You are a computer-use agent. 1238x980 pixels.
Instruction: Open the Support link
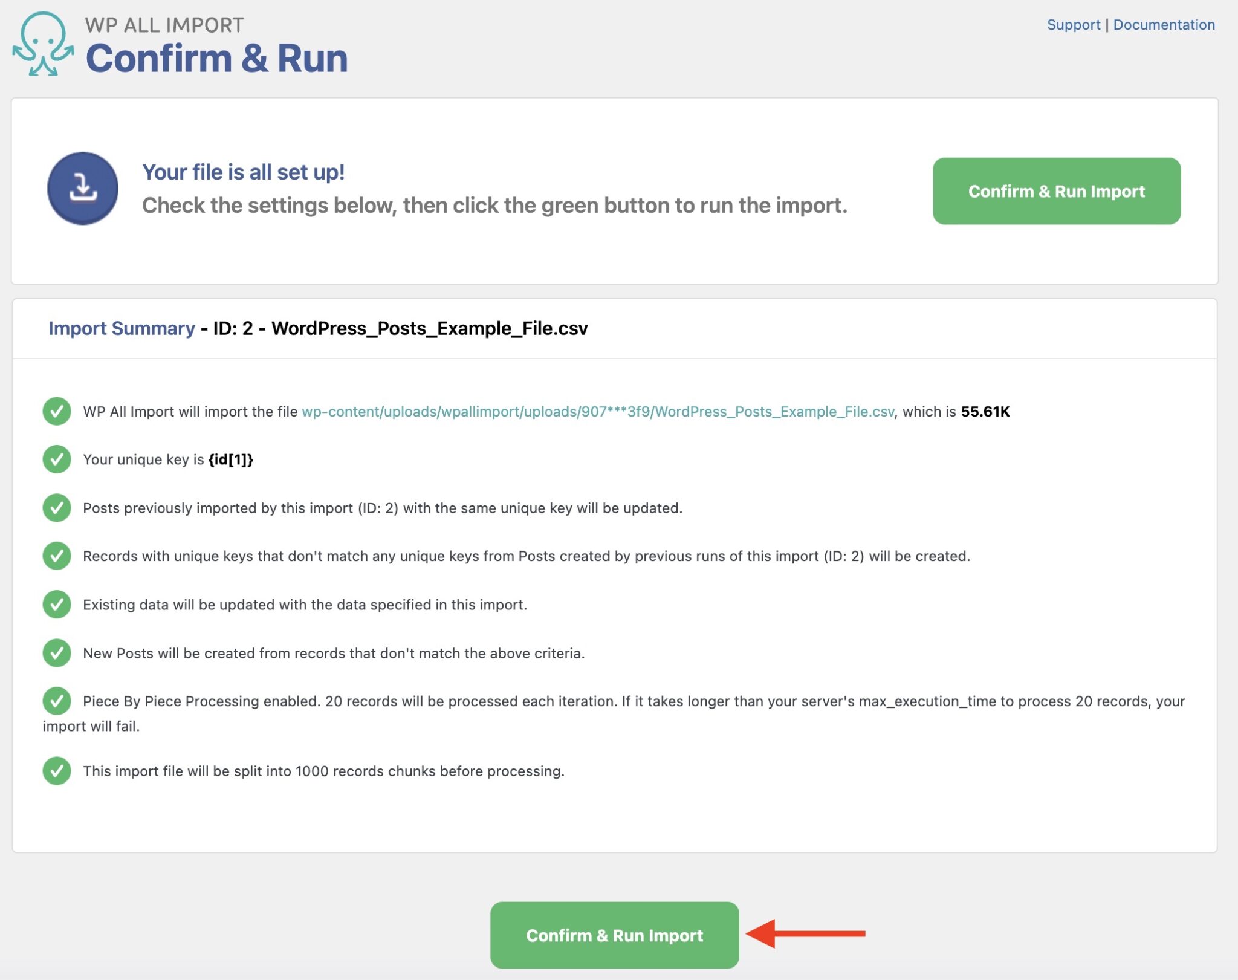1074,25
